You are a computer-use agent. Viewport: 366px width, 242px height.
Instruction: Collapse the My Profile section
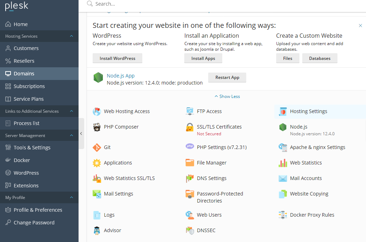pos(72,198)
